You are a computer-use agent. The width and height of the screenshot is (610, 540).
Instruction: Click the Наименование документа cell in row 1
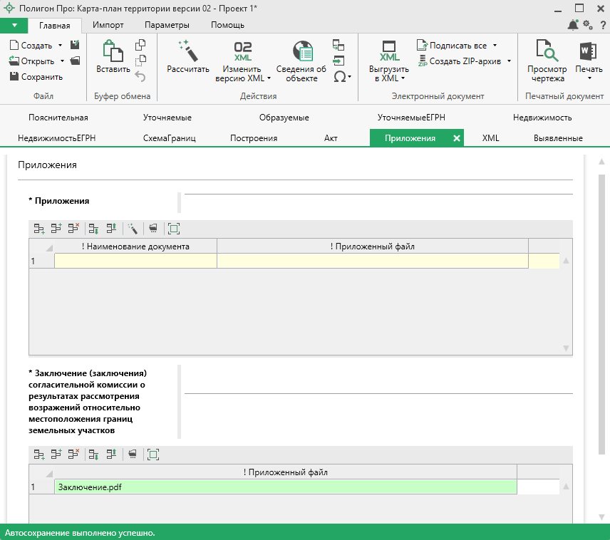135,261
